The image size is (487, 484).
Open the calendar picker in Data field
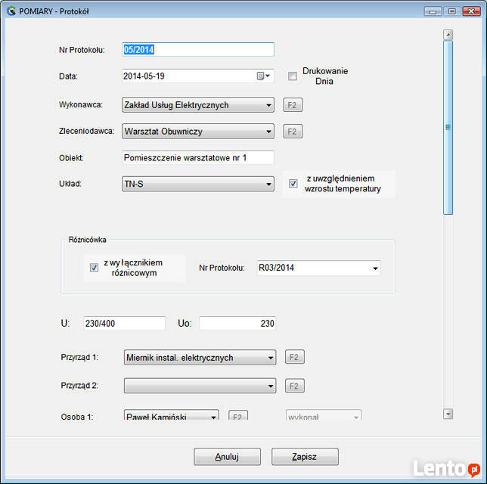(x=263, y=76)
